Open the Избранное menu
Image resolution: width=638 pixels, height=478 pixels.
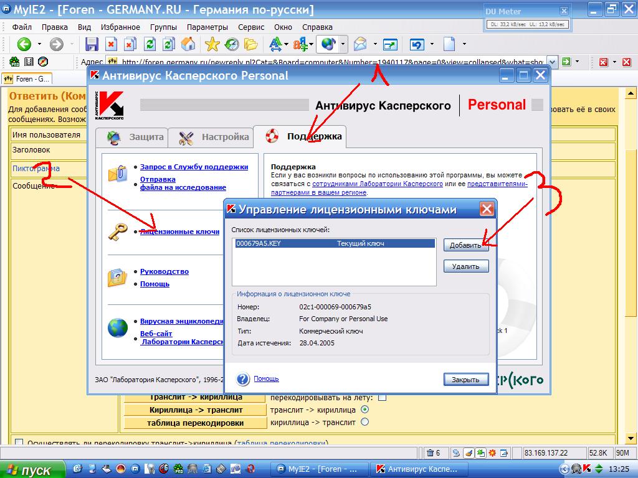click(120, 27)
